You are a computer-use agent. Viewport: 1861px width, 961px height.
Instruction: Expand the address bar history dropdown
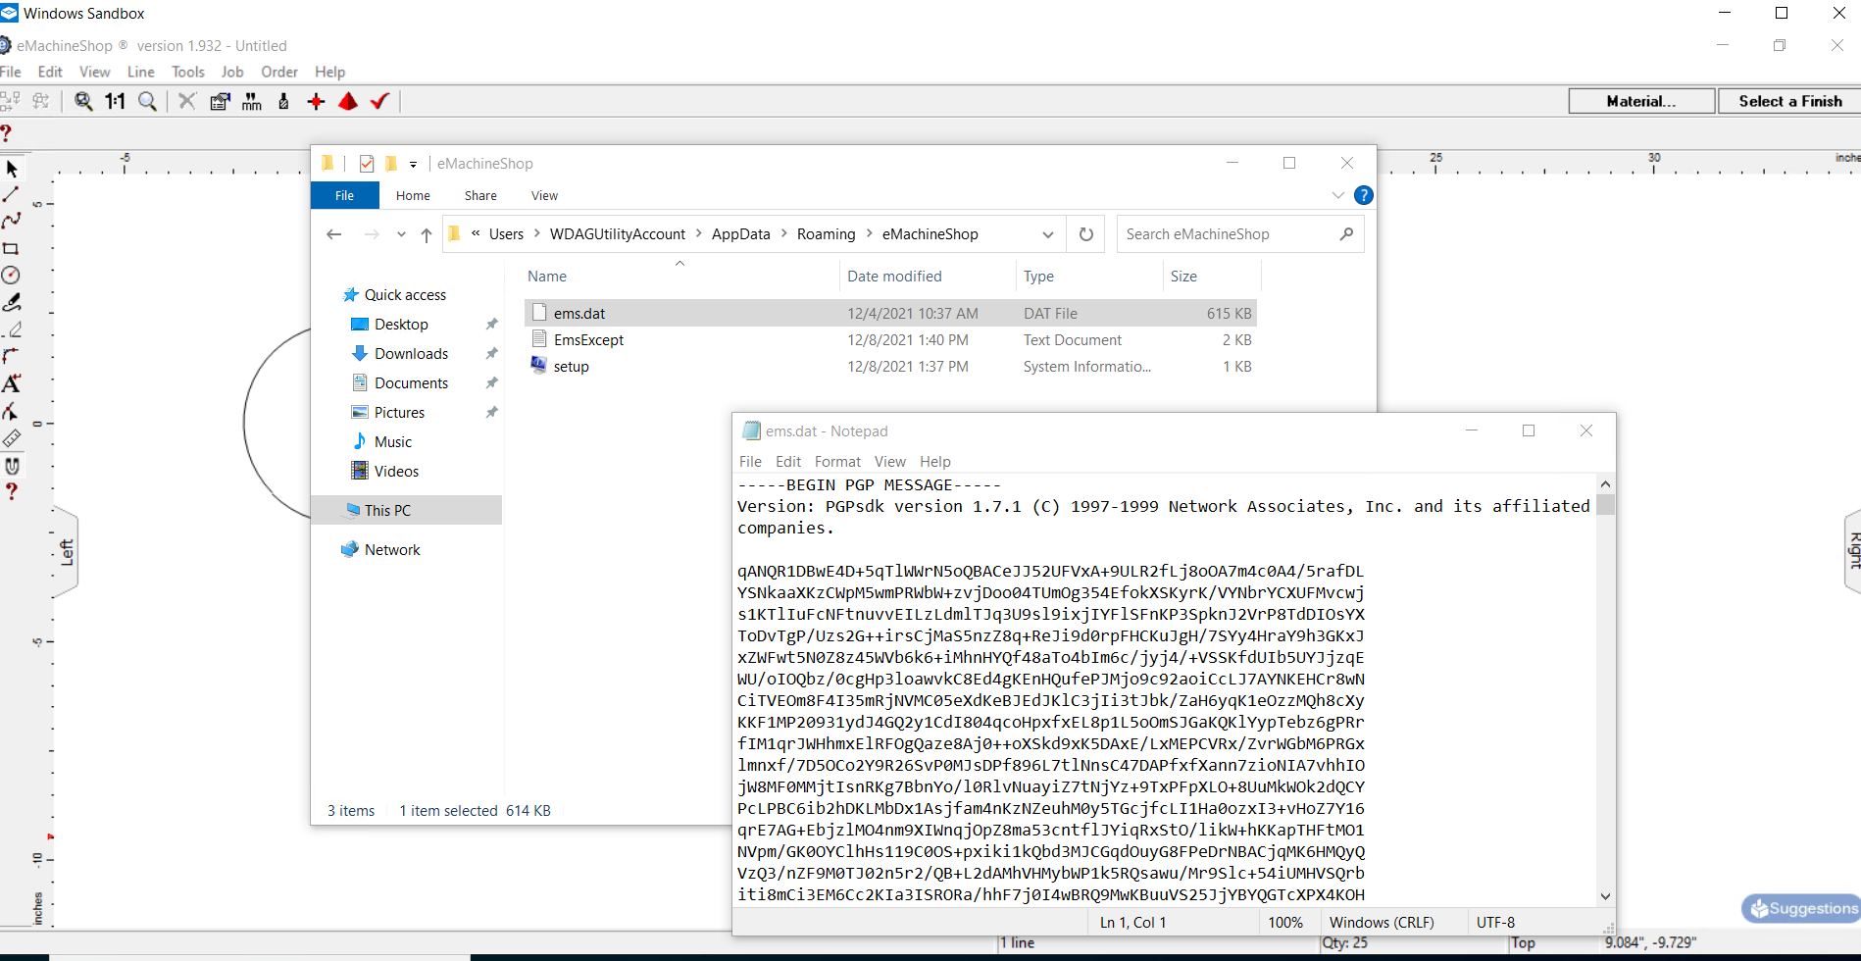click(x=1047, y=234)
